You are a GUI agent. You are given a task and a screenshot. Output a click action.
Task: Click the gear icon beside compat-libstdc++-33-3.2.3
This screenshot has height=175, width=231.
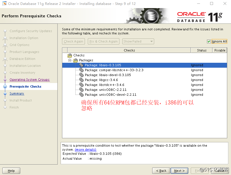pos(81,70)
